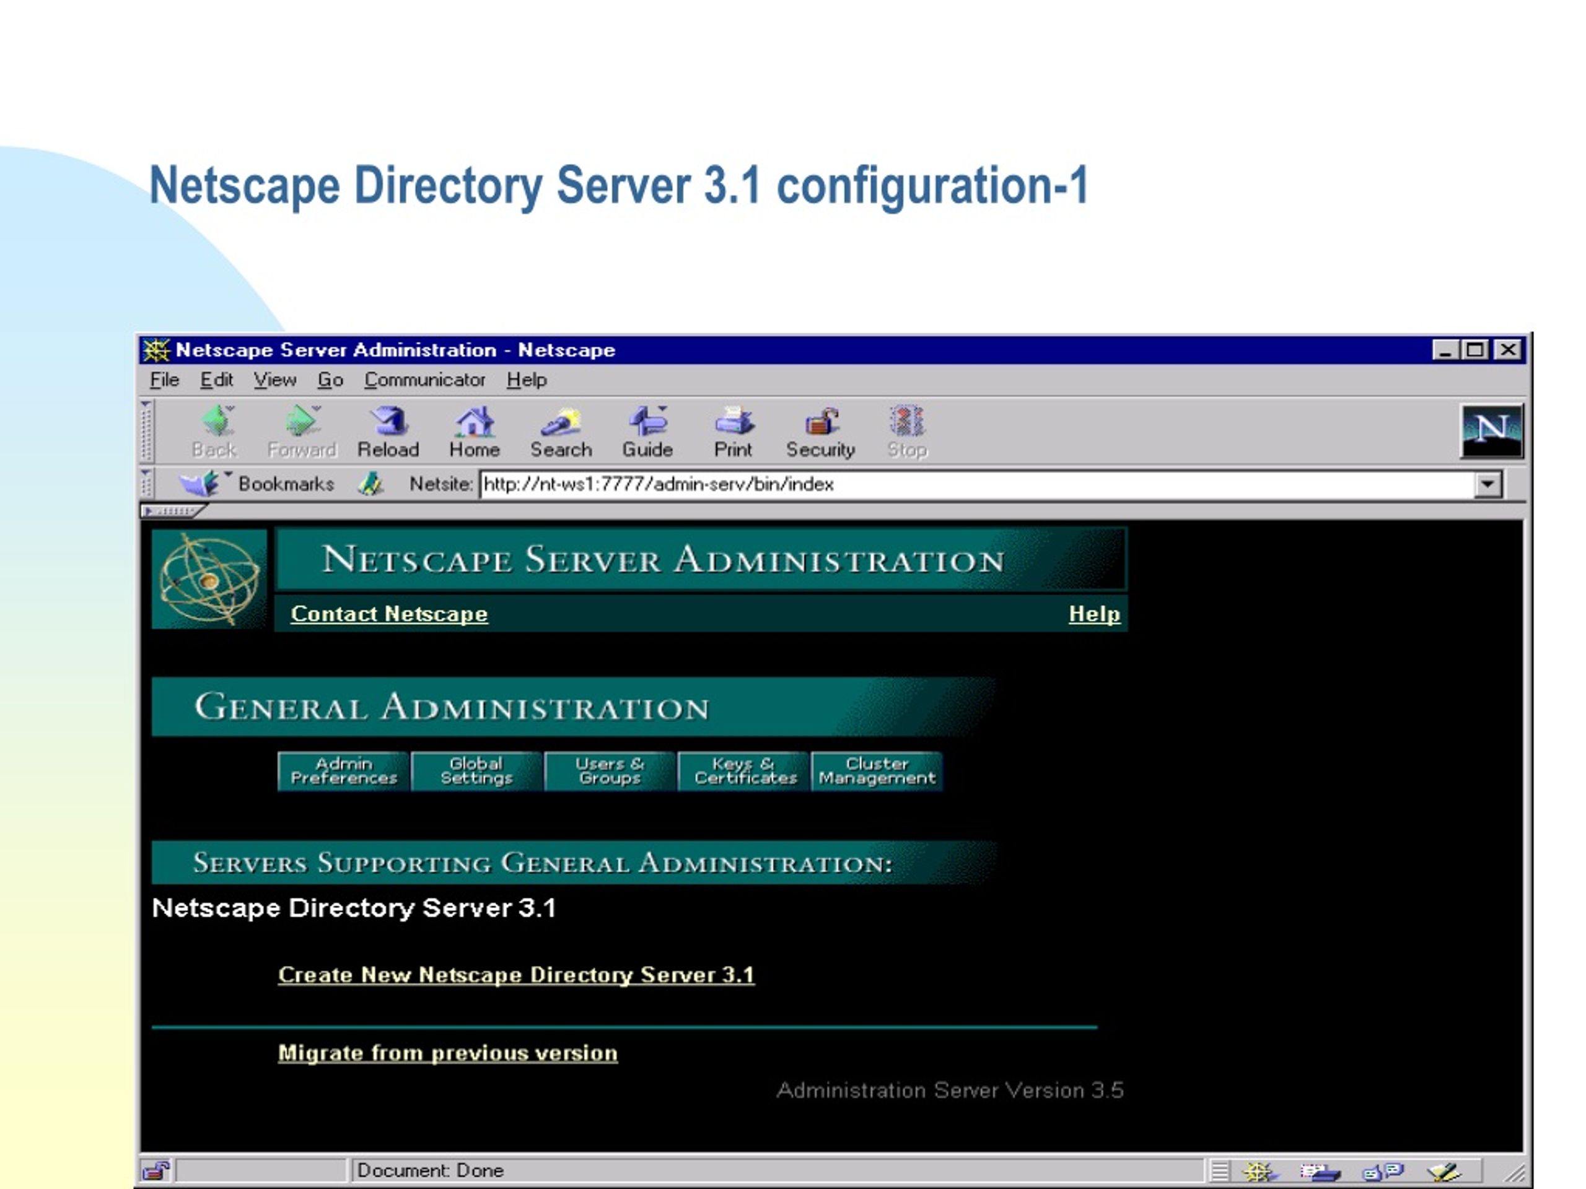
Task: Open the Go menu
Action: 331,380
